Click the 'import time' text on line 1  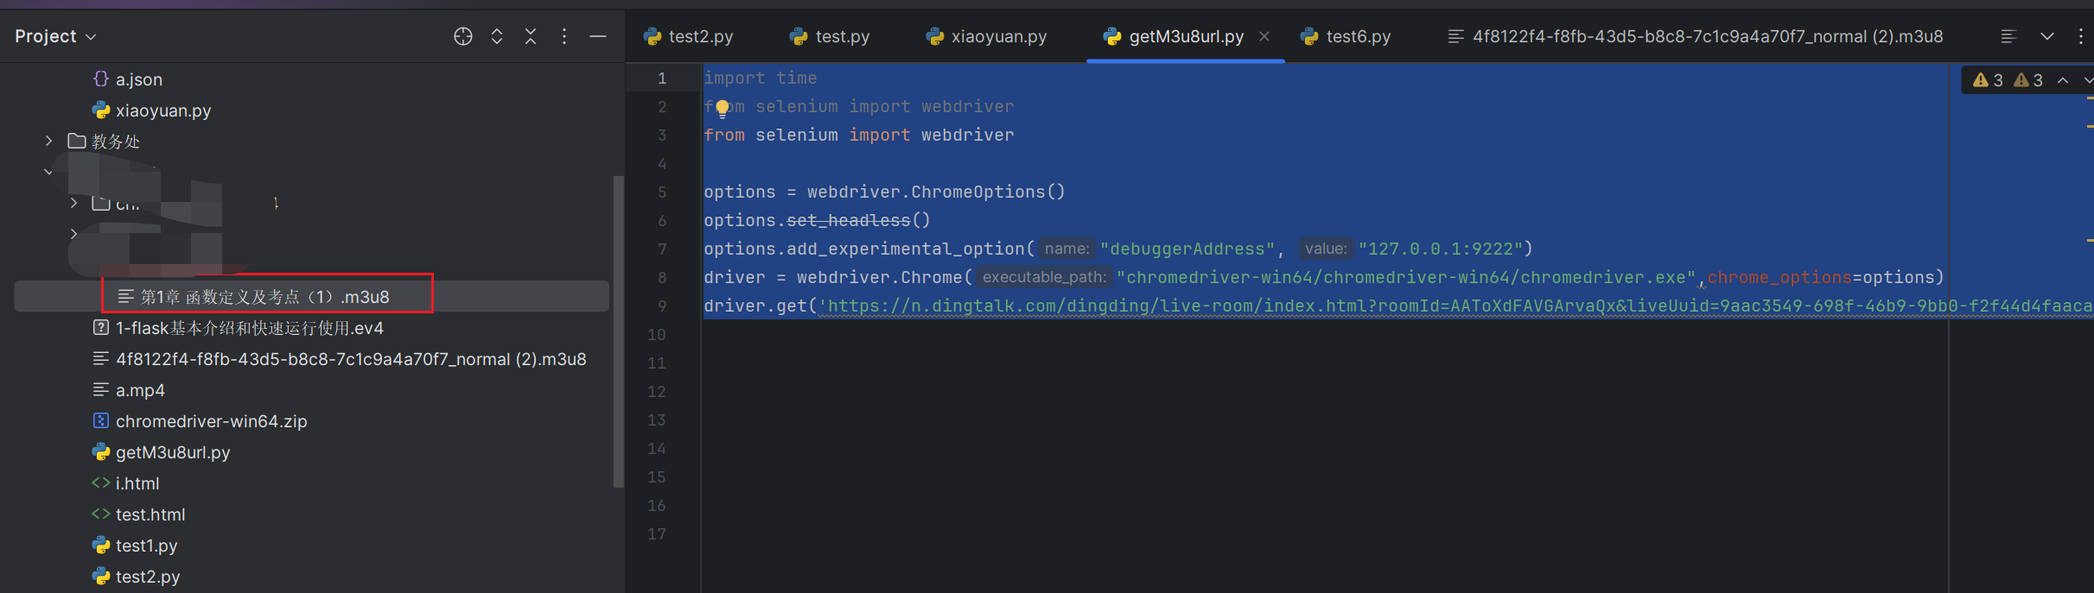[x=761, y=79]
